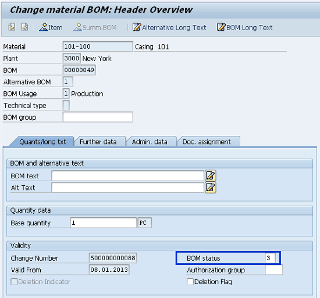
Task: Enable the Deletion Flag checkbox
Action: pos(190,282)
